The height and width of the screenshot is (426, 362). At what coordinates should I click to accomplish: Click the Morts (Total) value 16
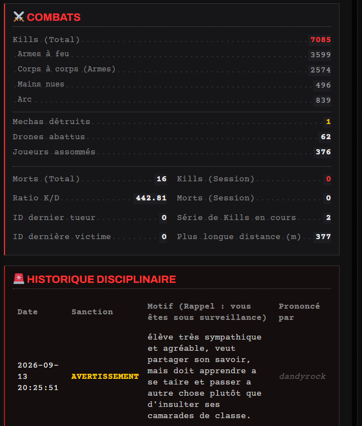tap(161, 179)
